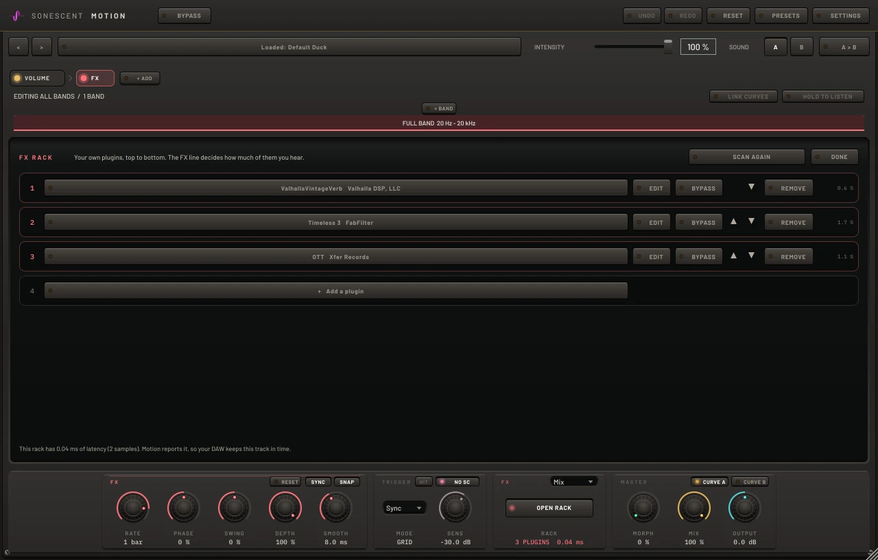Click the Sonescent Motion logo icon

point(18,16)
